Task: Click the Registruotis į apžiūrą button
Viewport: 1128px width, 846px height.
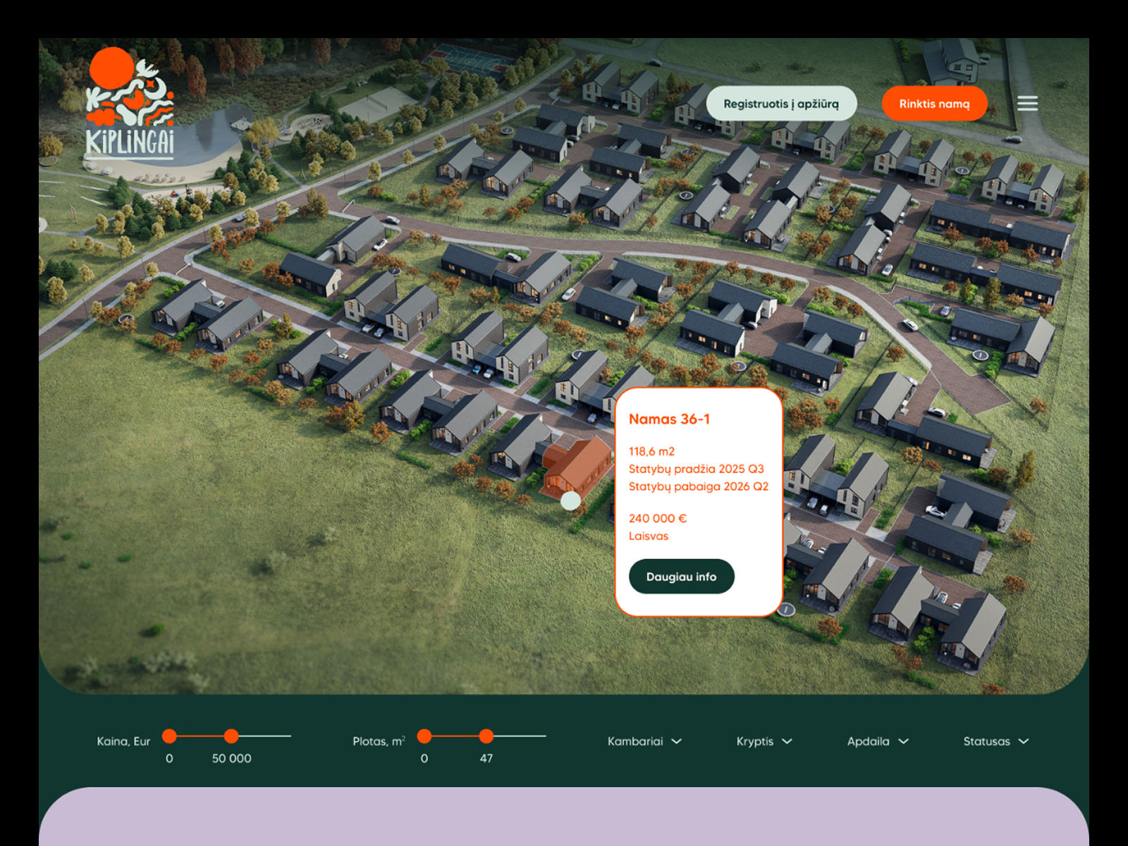Action: (x=781, y=104)
